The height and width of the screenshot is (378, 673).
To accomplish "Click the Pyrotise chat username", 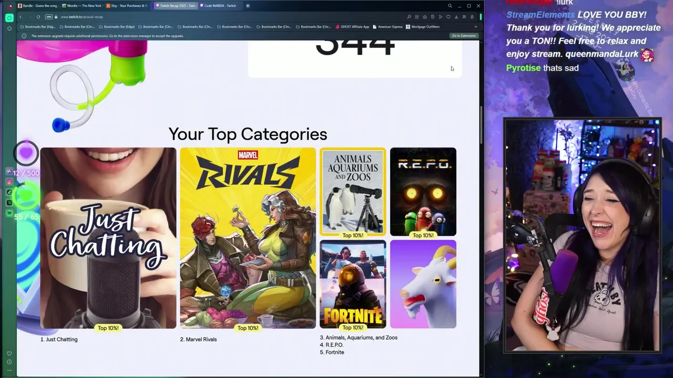I will 523,68.
